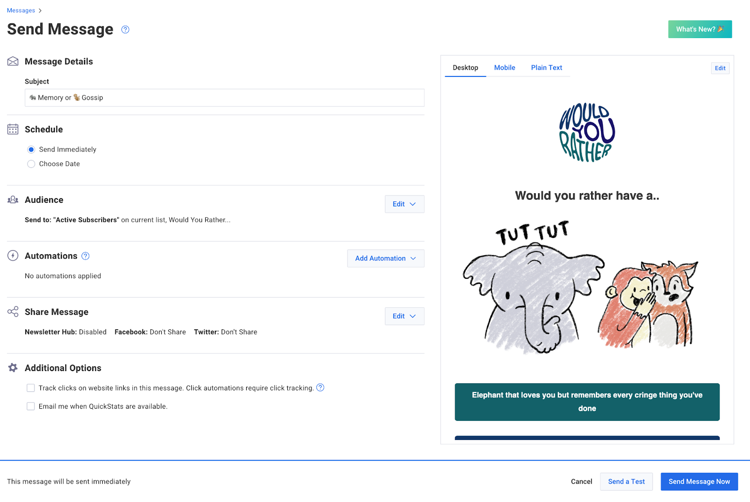Switch to the Mobile preview tab
The image size is (750, 502).
tap(504, 68)
